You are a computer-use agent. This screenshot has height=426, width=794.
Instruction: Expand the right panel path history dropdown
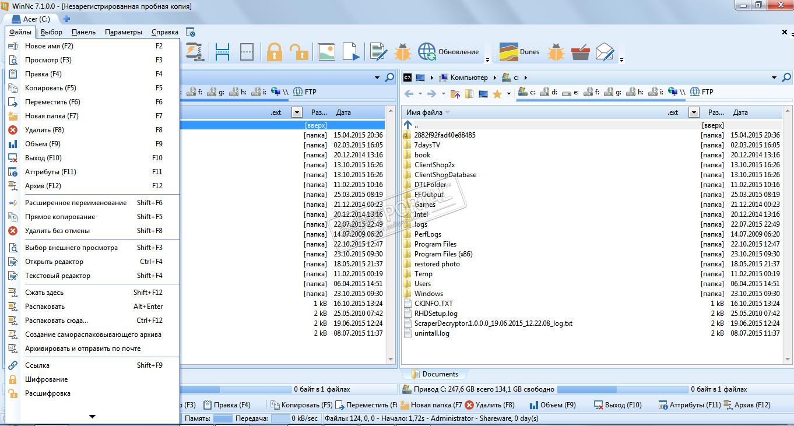click(774, 78)
